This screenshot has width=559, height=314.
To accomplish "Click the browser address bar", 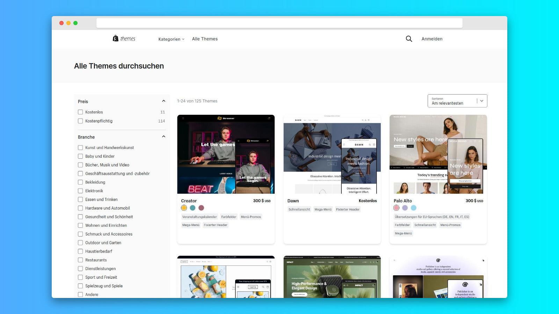I will [x=279, y=23].
